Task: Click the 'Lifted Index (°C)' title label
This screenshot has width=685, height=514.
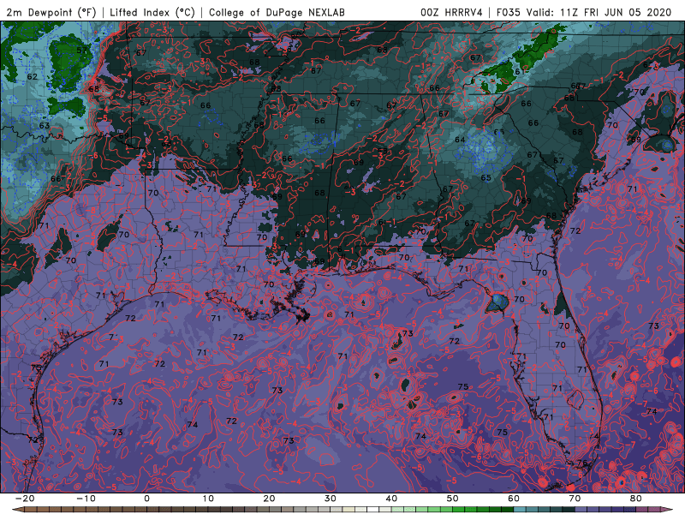Action: click(x=152, y=12)
